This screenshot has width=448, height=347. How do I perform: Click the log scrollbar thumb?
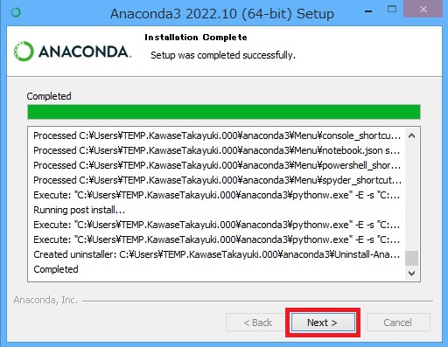pos(411,258)
